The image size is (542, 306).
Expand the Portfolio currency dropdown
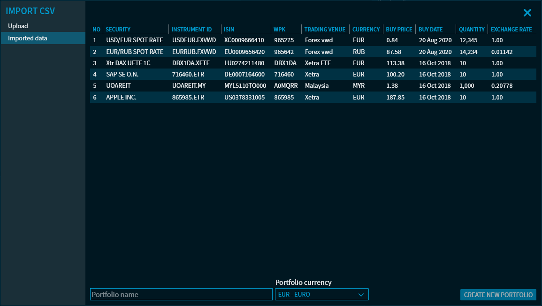point(321,294)
